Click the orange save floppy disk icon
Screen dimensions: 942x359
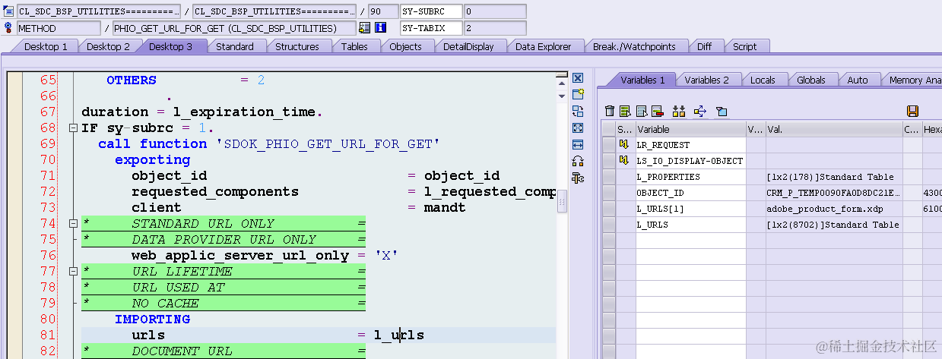[x=912, y=112]
